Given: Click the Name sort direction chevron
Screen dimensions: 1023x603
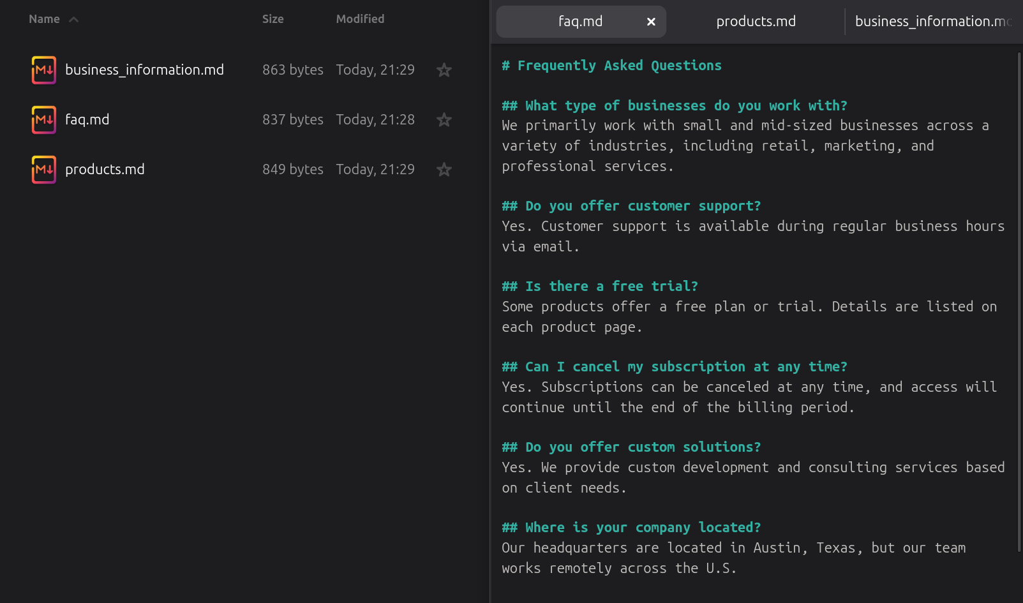Looking at the screenshot, I should click(73, 19).
